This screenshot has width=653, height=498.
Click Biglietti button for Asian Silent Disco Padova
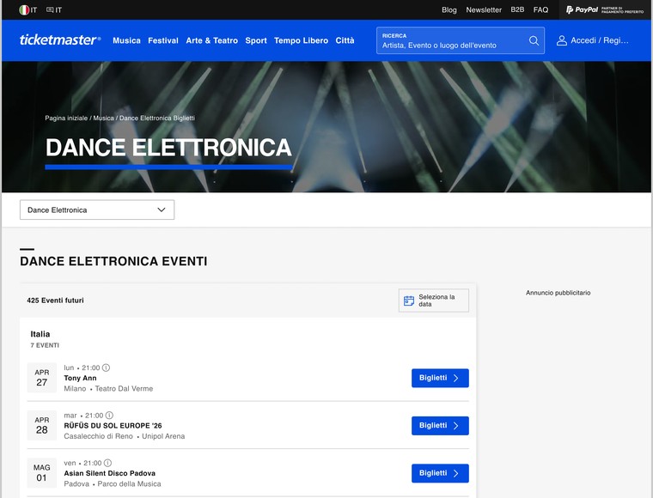pos(440,473)
